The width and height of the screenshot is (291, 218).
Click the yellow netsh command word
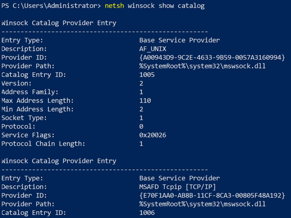114,6
